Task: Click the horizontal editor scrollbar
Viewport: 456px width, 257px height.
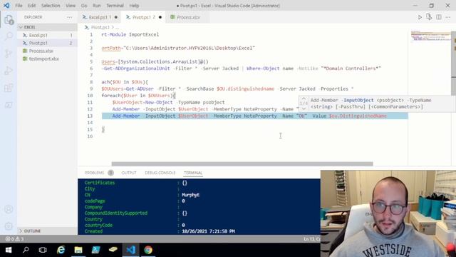Action: click(242, 163)
